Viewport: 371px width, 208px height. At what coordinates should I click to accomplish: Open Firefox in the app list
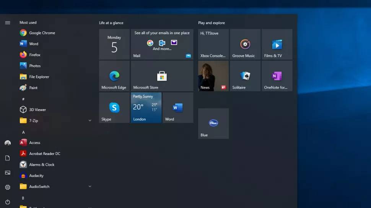coord(56,55)
